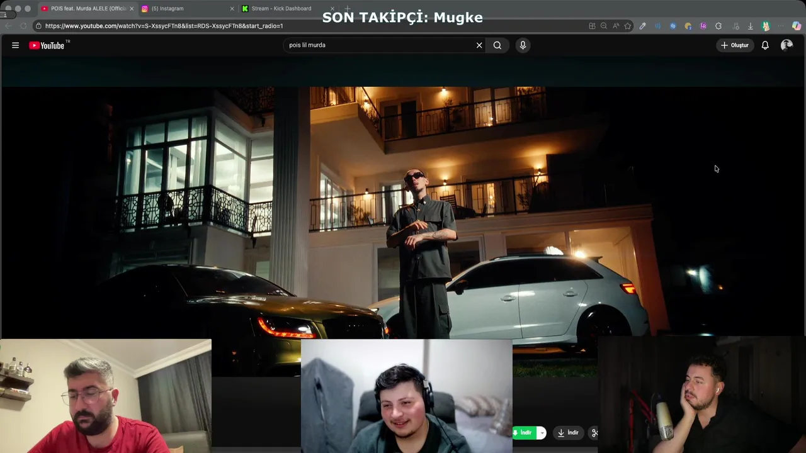Open the YouTube hamburger guide menu
806x453 pixels.
[x=15, y=45]
